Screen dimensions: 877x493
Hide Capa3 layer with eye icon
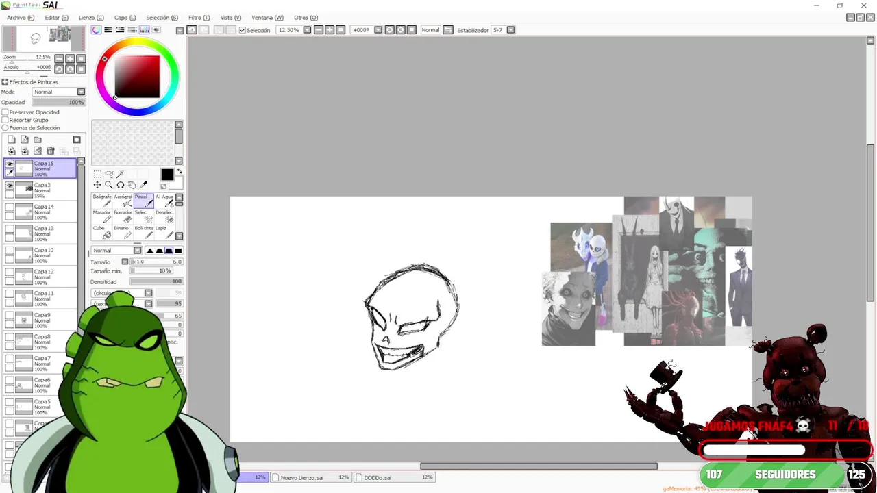10,186
